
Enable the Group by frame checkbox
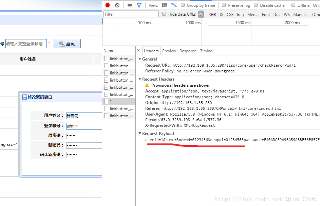coord(183,5)
